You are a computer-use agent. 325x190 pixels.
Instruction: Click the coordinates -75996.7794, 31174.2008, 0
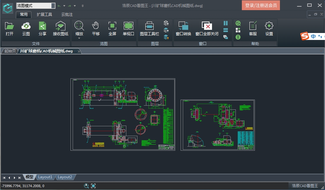(23, 186)
